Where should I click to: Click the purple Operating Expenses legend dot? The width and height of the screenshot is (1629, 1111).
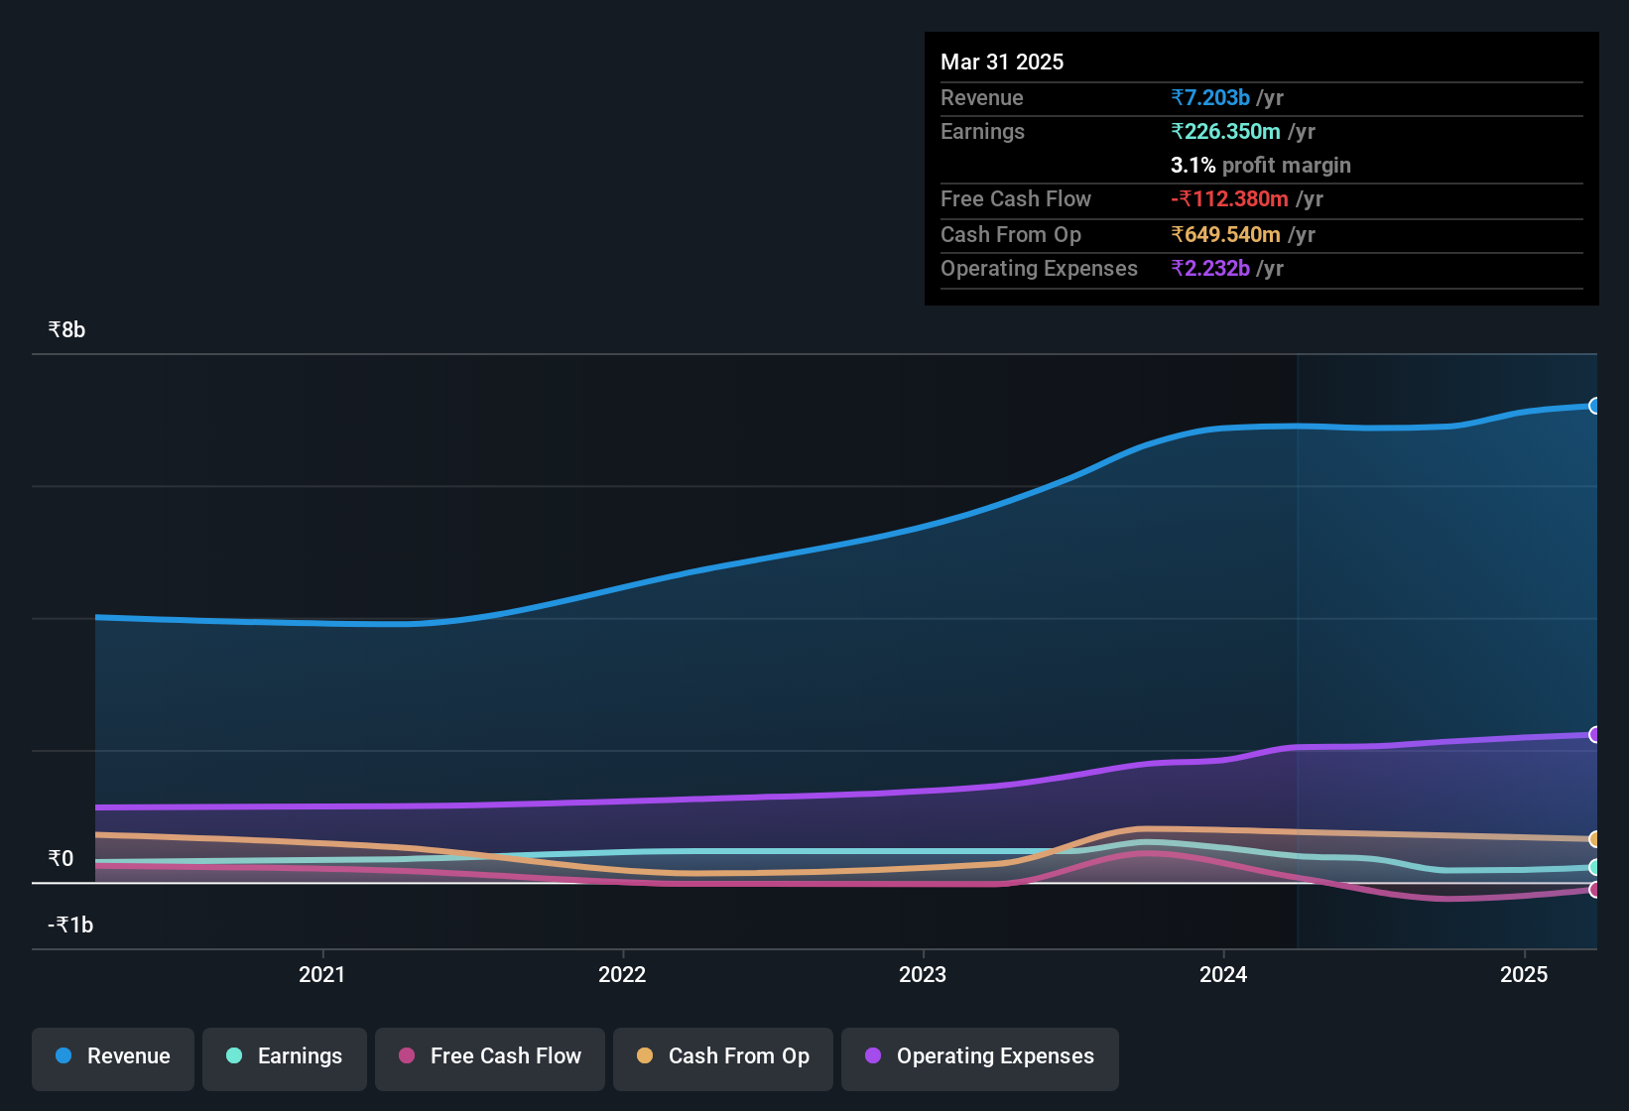point(873,1055)
